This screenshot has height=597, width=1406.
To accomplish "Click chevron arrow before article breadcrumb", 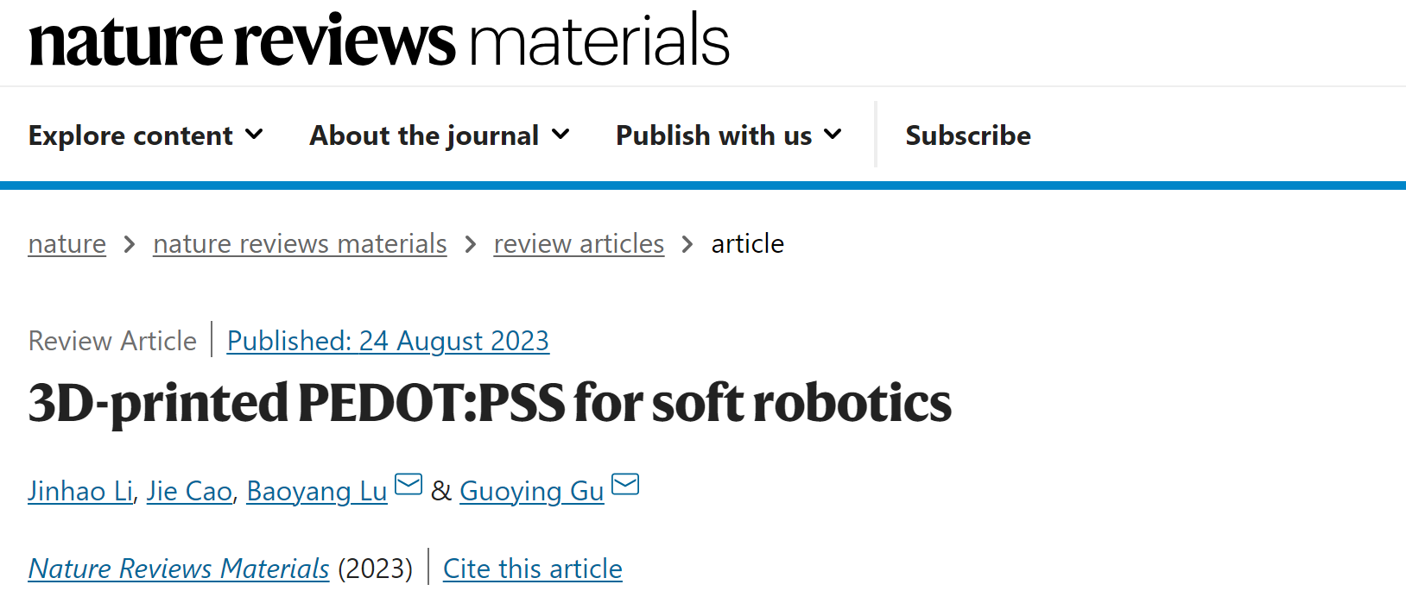I will click(687, 245).
